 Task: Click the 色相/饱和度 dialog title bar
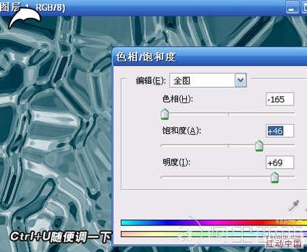(209, 57)
